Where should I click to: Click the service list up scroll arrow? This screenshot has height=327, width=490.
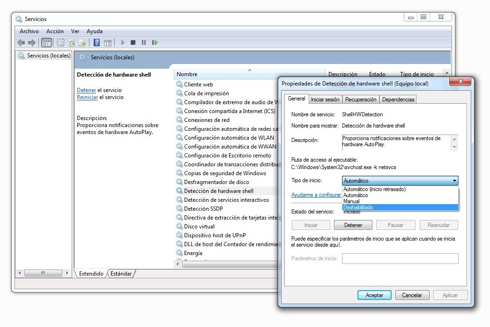(x=447, y=73)
